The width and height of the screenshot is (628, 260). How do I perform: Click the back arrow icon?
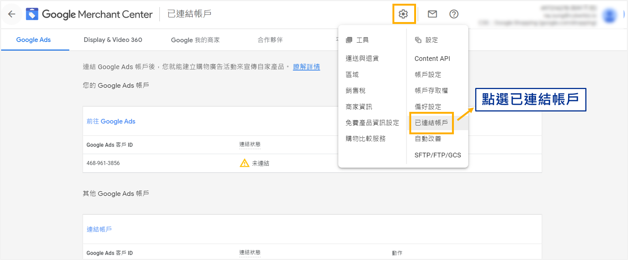[12, 14]
